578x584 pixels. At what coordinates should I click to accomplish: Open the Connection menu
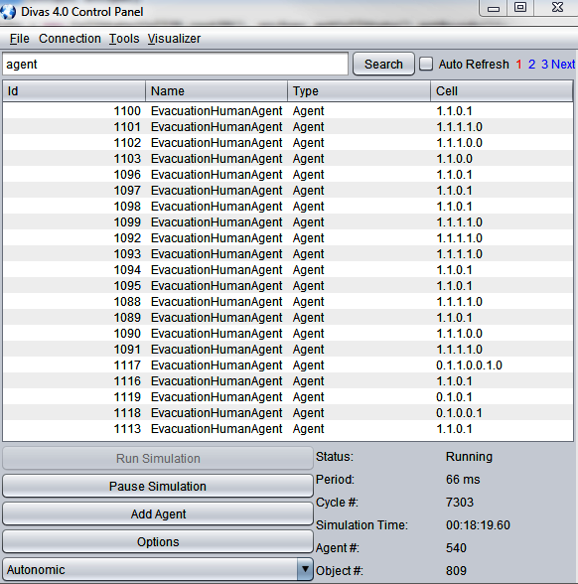[70, 39]
